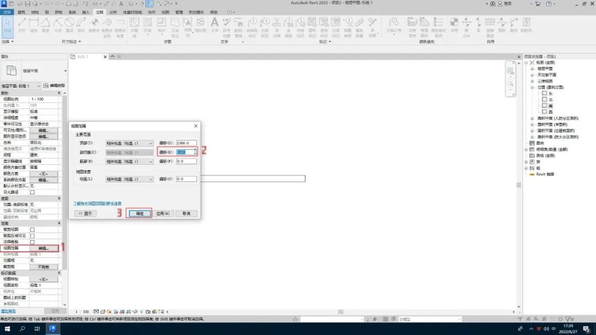Click the print icon in quick access toolbar
Viewport: 596px width, 335px height.
[68, 4]
